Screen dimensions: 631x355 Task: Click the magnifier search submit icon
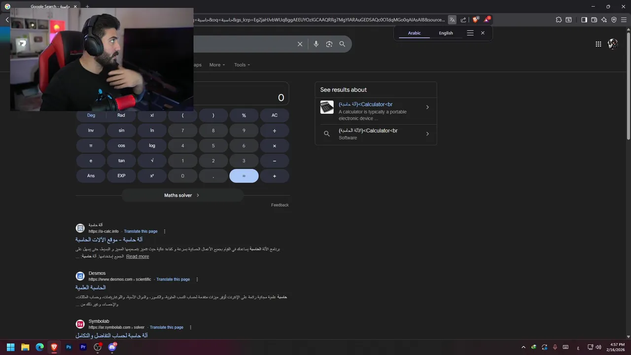[342, 44]
